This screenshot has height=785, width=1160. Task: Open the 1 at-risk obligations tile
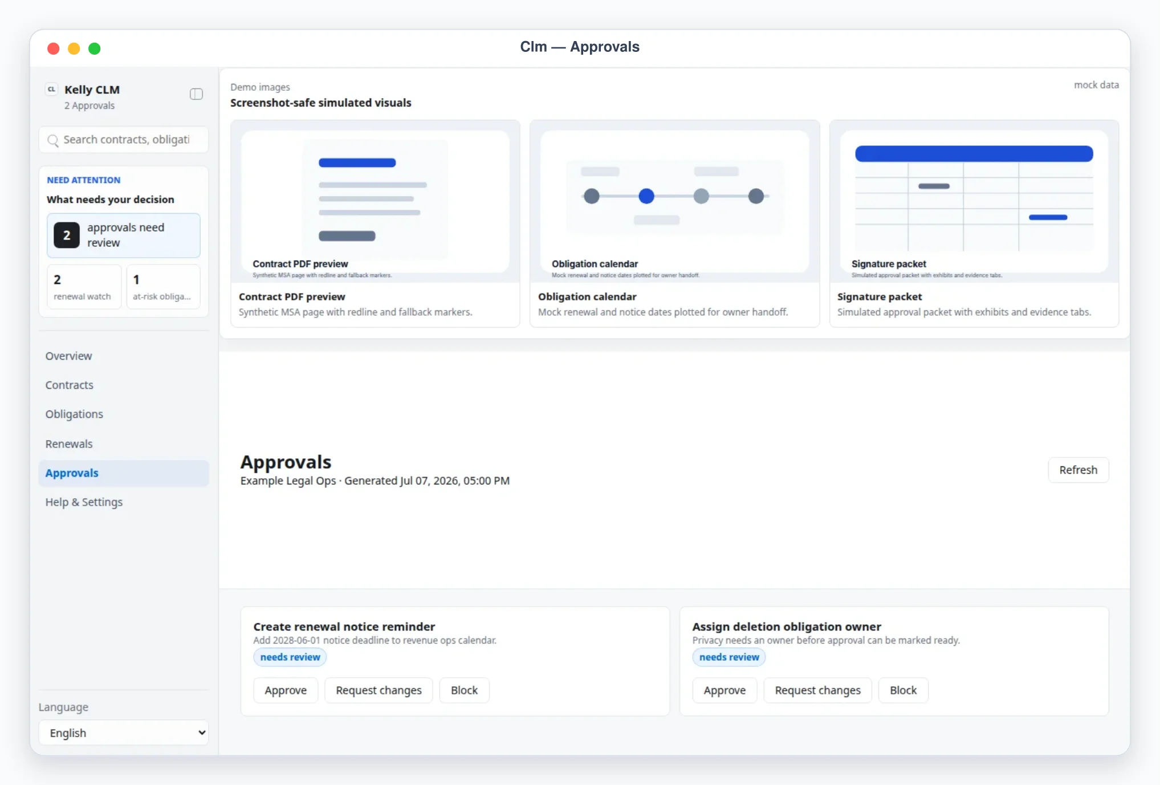tap(163, 287)
